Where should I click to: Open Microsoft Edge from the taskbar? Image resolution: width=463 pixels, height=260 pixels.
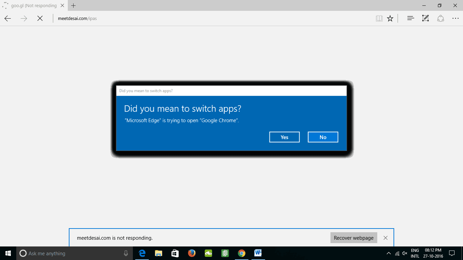[142, 253]
